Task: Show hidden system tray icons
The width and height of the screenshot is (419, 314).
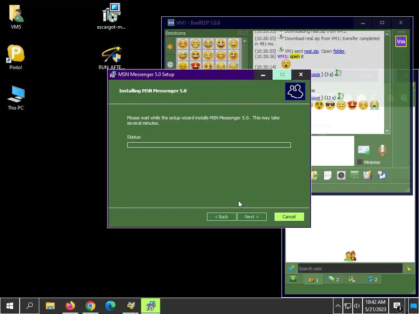Action: tap(338, 306)
